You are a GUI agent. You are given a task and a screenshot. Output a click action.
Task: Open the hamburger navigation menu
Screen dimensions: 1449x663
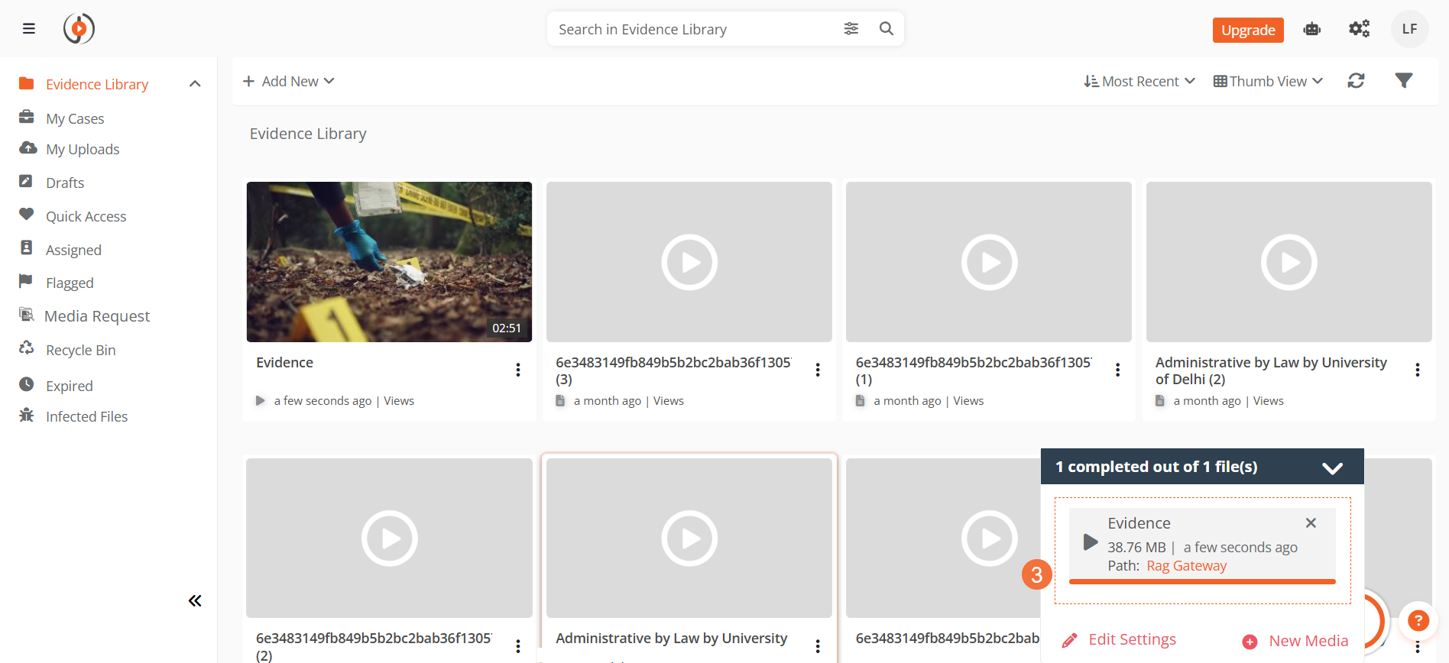click(x=29, y=29)
